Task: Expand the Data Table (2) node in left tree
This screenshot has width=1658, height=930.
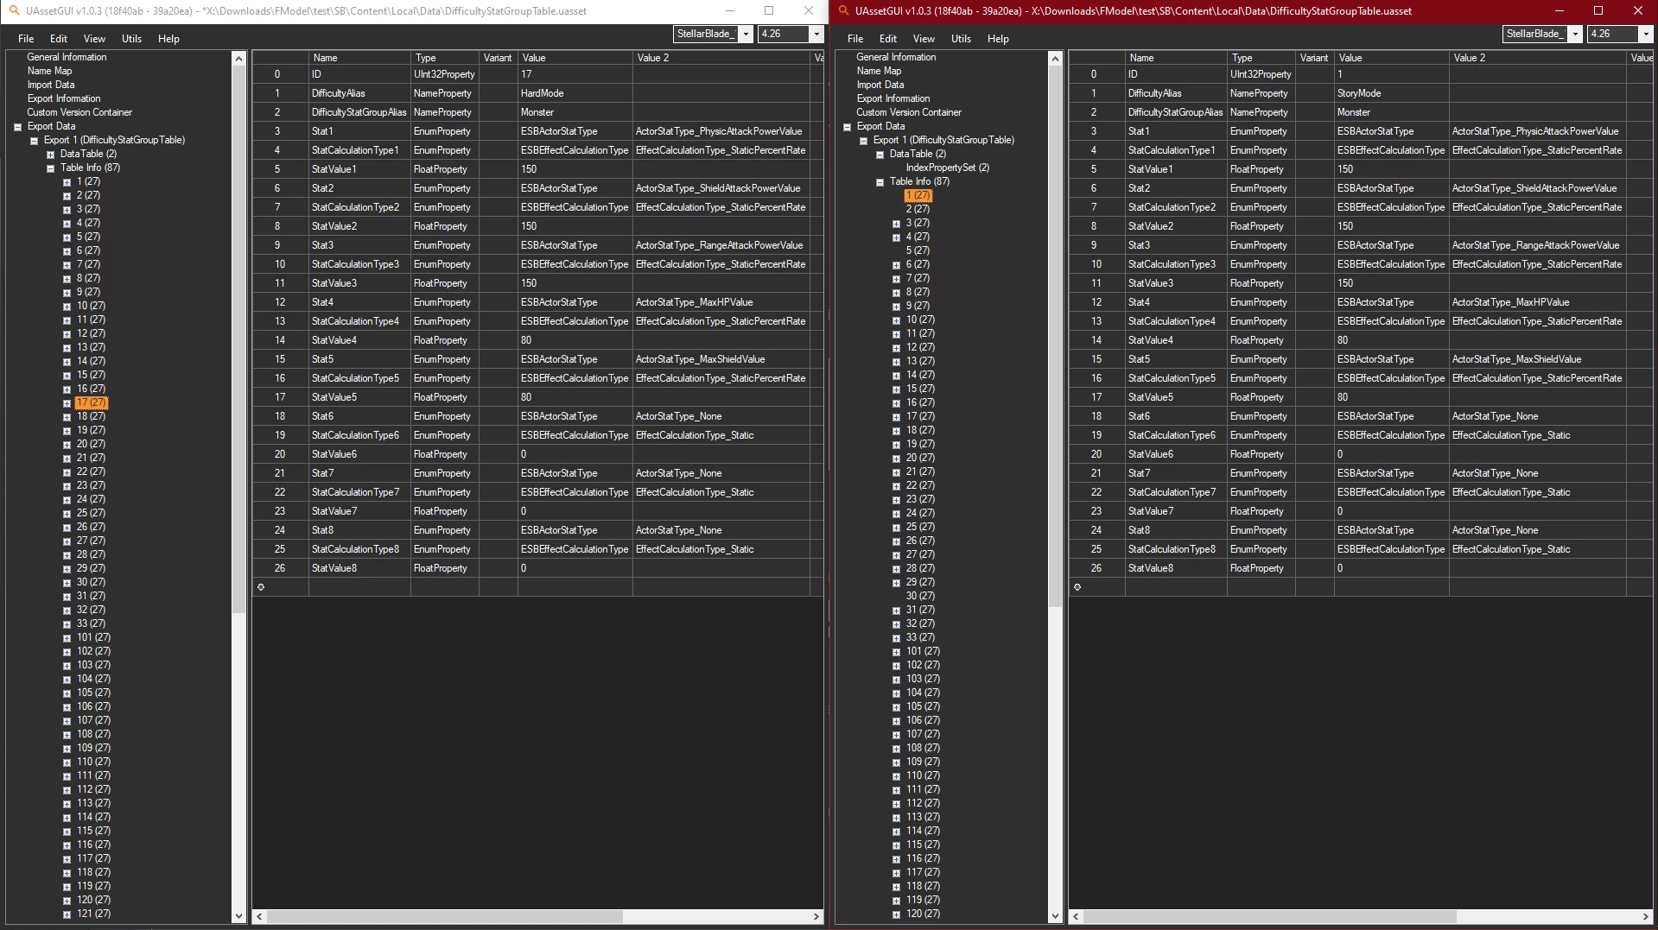Action: pos(50,155)
